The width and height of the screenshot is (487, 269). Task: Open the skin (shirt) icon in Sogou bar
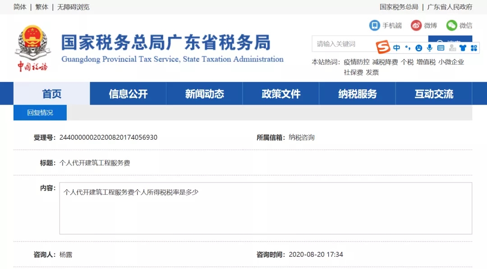pos(463,48)
